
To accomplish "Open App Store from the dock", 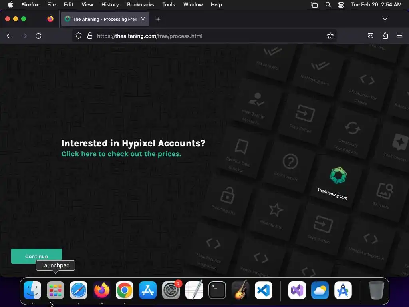I will [x=148, y=290].
